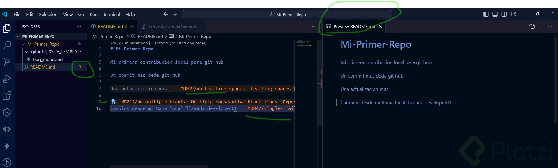Image resolution: width=558 pixels, height=168 pixels.
Task: Open Customize Layout icon
Action: click(x=513, y=14)
